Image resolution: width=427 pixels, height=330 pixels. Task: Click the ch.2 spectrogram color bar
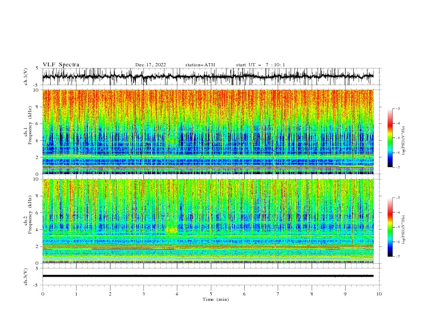click(390, 227)
